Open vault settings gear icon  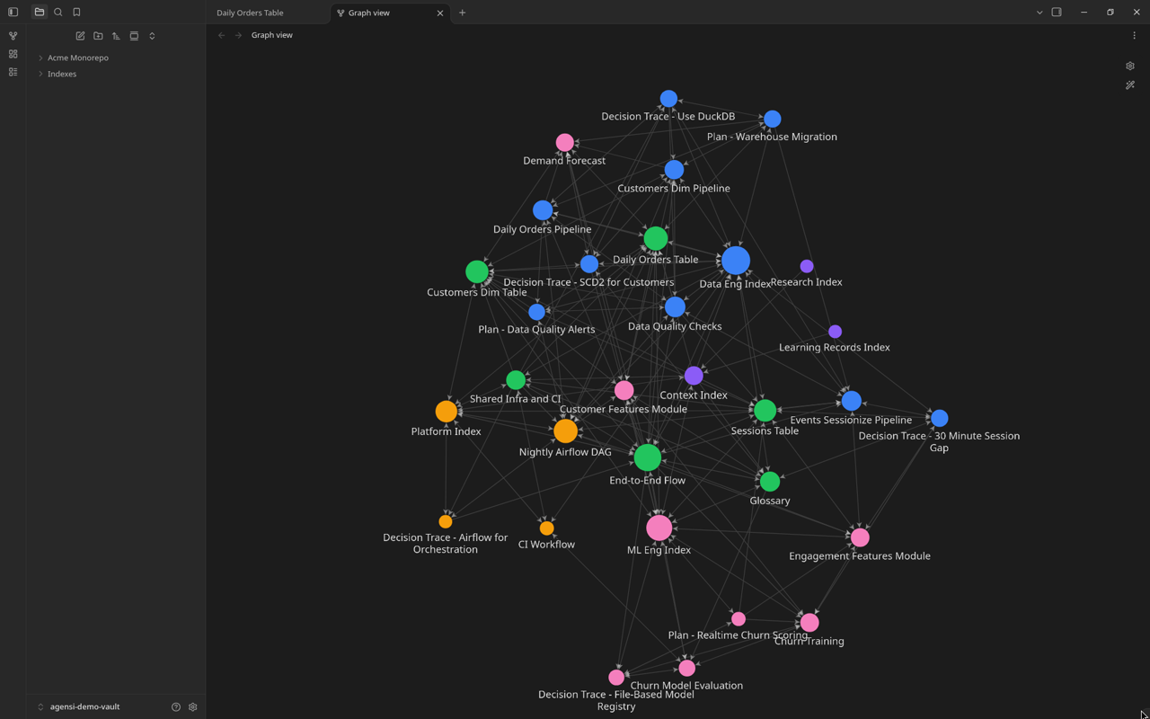point(192,707)
